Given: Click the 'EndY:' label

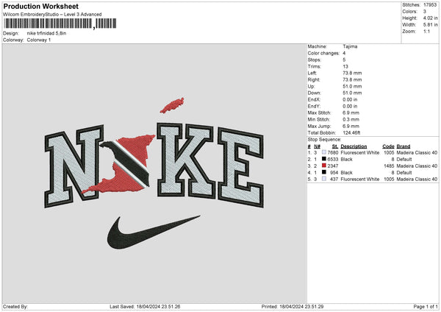Looking at the screenshot, I should tap(314, 106).
